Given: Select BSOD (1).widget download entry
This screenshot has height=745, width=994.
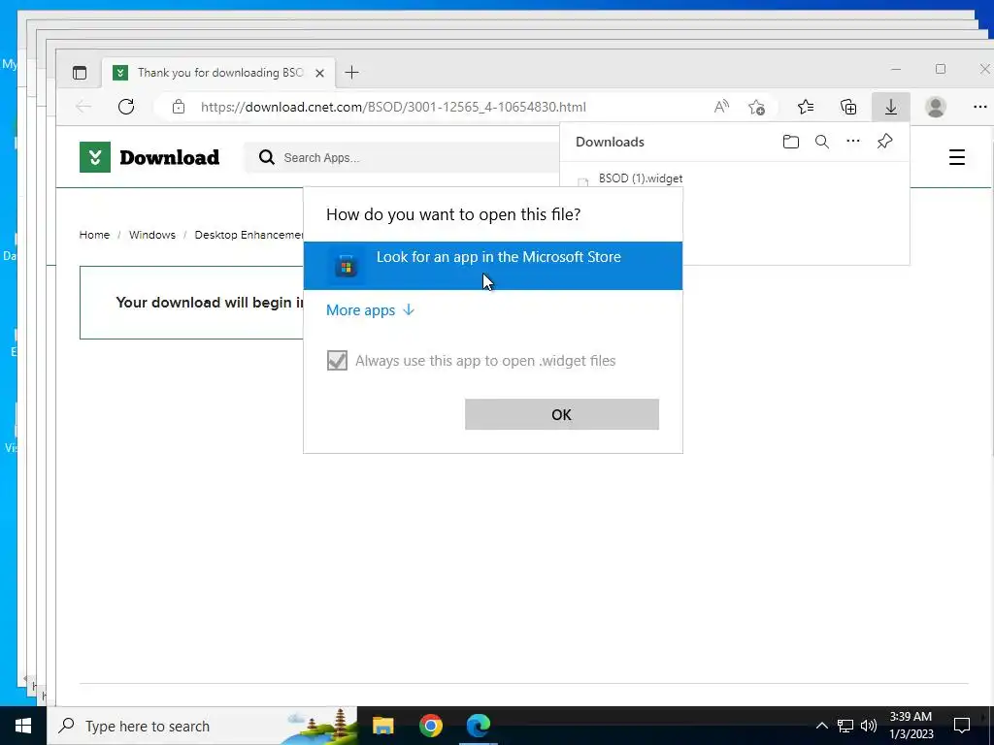Looking at the screenshot, I should [x=641, y=178].
